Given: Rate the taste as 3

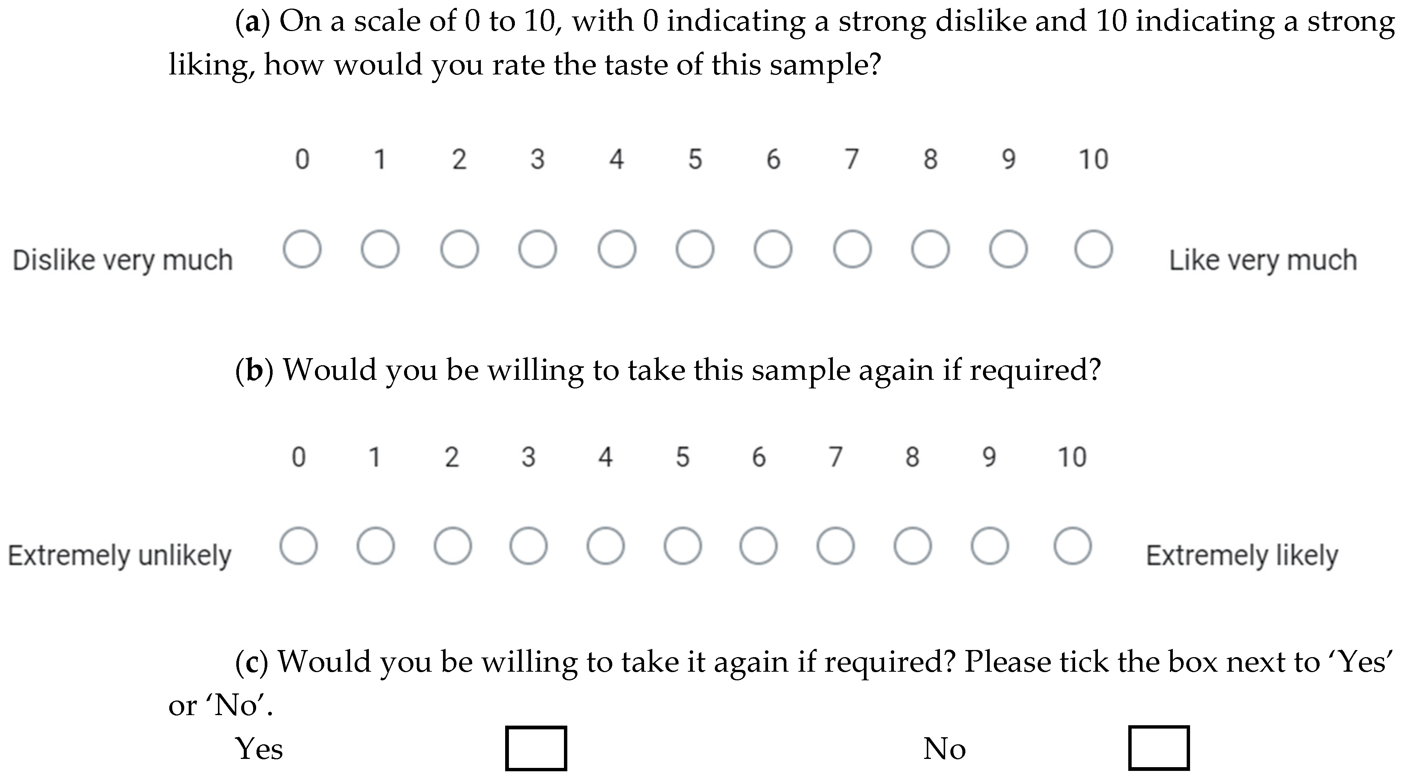Looking at the screenshot, I should click(x=537, y=249).
